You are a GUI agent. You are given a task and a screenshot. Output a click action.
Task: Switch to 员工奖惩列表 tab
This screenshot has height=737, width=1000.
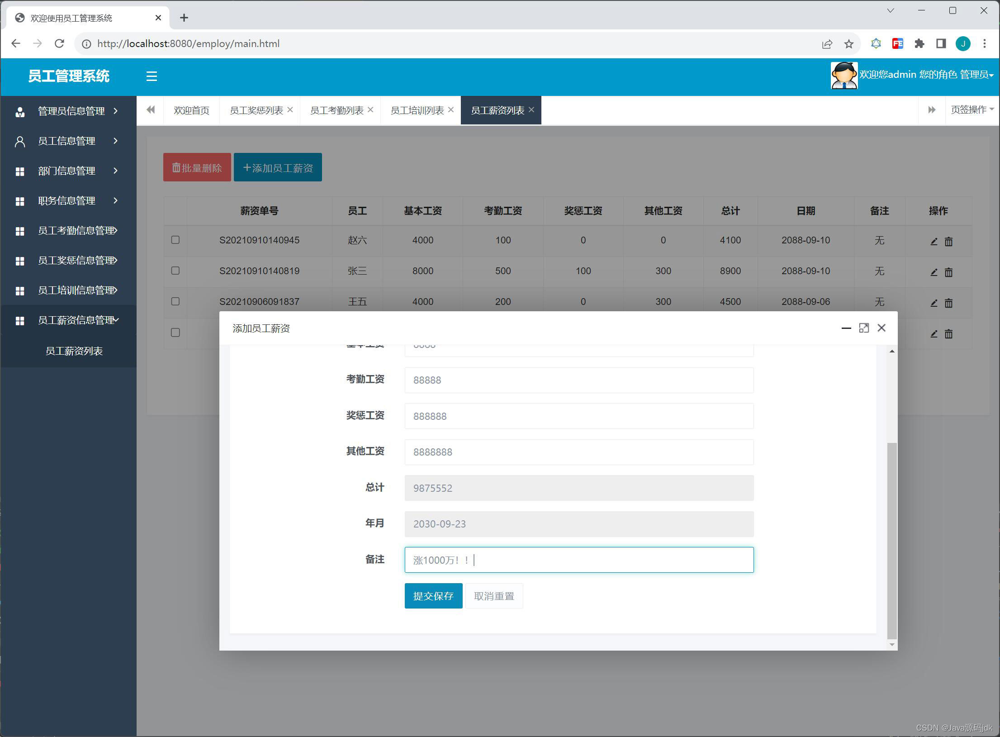256,110
